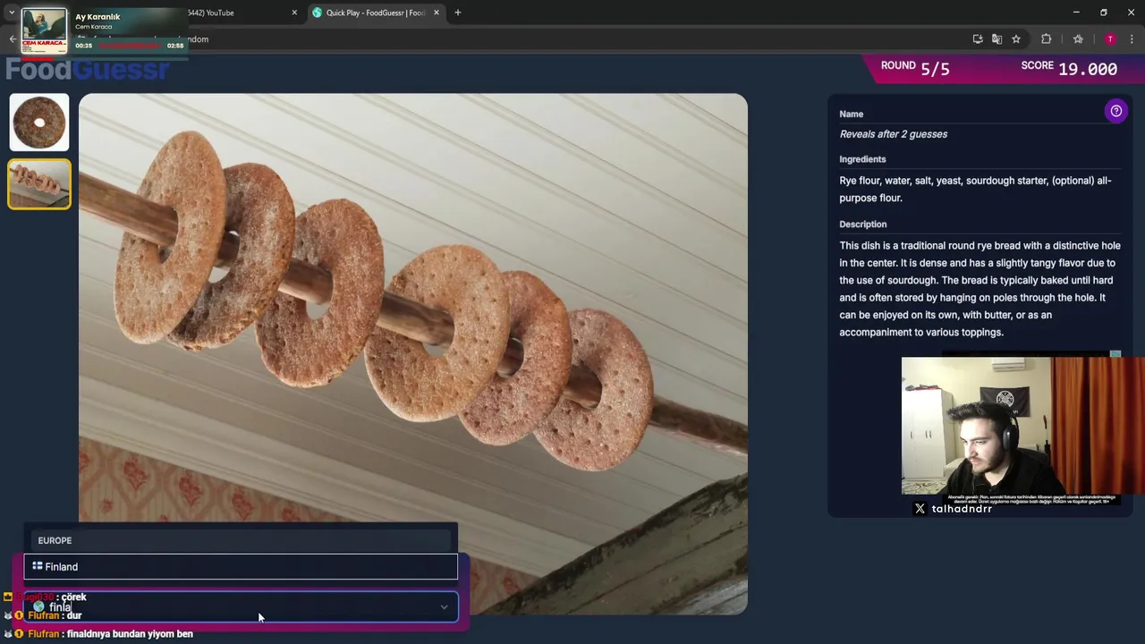Click the talhadndrr handle text
1145x644 pixels.
coord(962,508)
